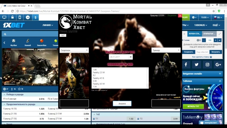Click the live game video thumbnail

pyautogui.click(x=30, y=67)
